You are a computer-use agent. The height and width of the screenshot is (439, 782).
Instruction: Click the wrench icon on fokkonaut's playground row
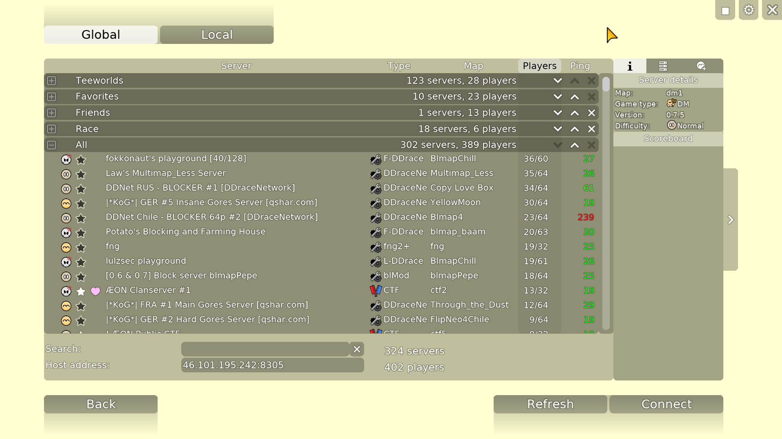[376, 159]
